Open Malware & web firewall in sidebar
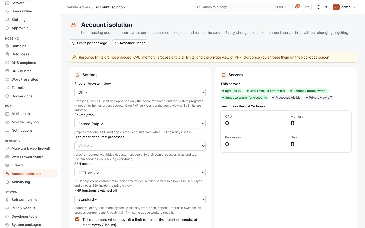 30,148
